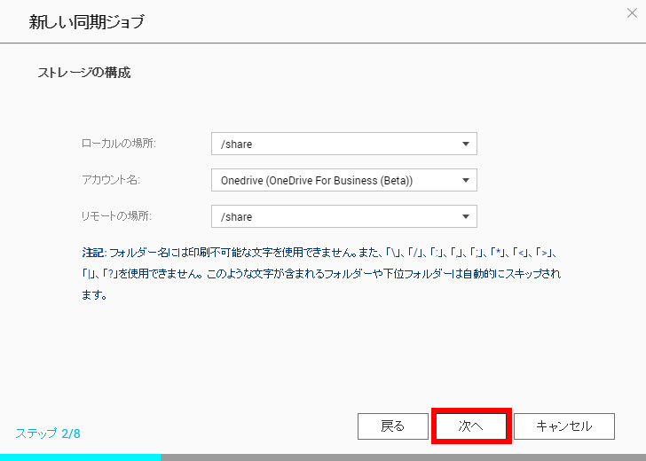646x461 pixels.
Task: Click the step progress bar at the bottom
Action: pos(323,457)
